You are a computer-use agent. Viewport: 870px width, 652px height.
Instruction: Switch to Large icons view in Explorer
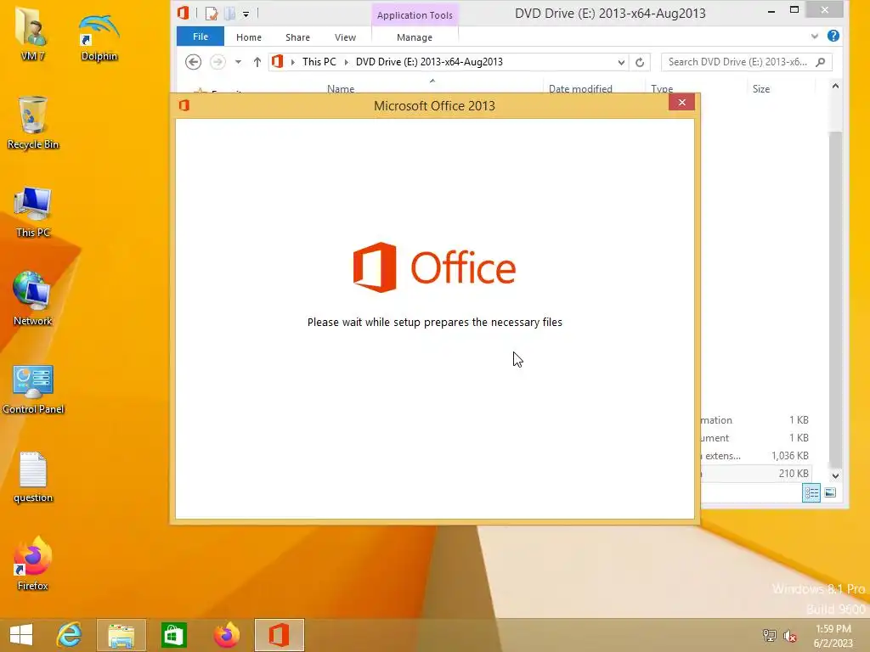coord(830,492)
